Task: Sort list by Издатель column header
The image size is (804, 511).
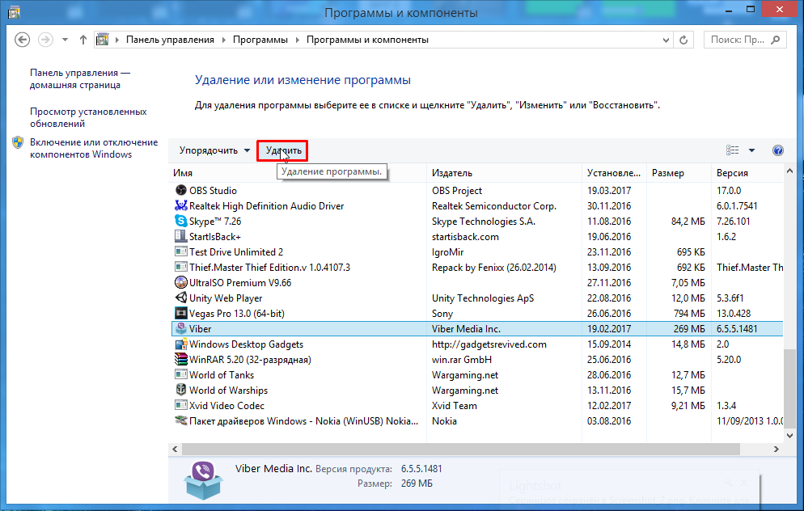Action: (x=451, y=173)
